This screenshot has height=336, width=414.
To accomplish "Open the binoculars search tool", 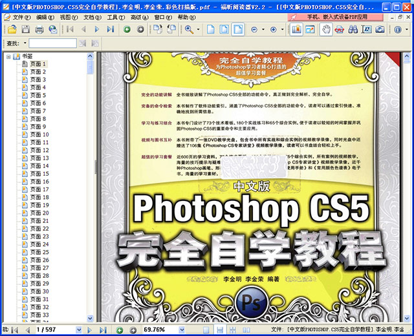I will (353, 29).
